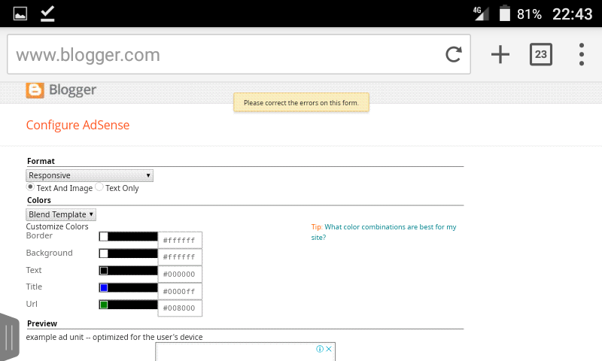Select the Text Only radio button
This screenshot has width=602, height=361.
(x=99, y=187)
